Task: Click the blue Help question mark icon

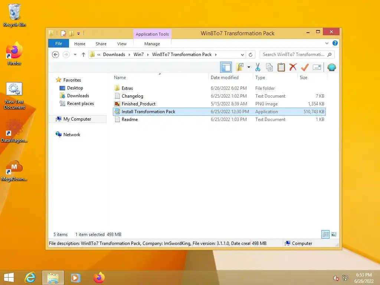Action: pos(335,43)
